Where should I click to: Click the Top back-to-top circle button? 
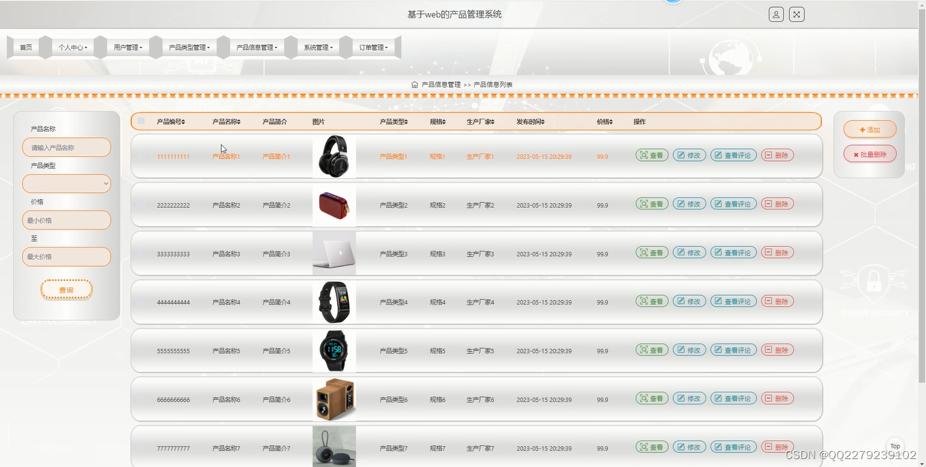pos(895,446)
